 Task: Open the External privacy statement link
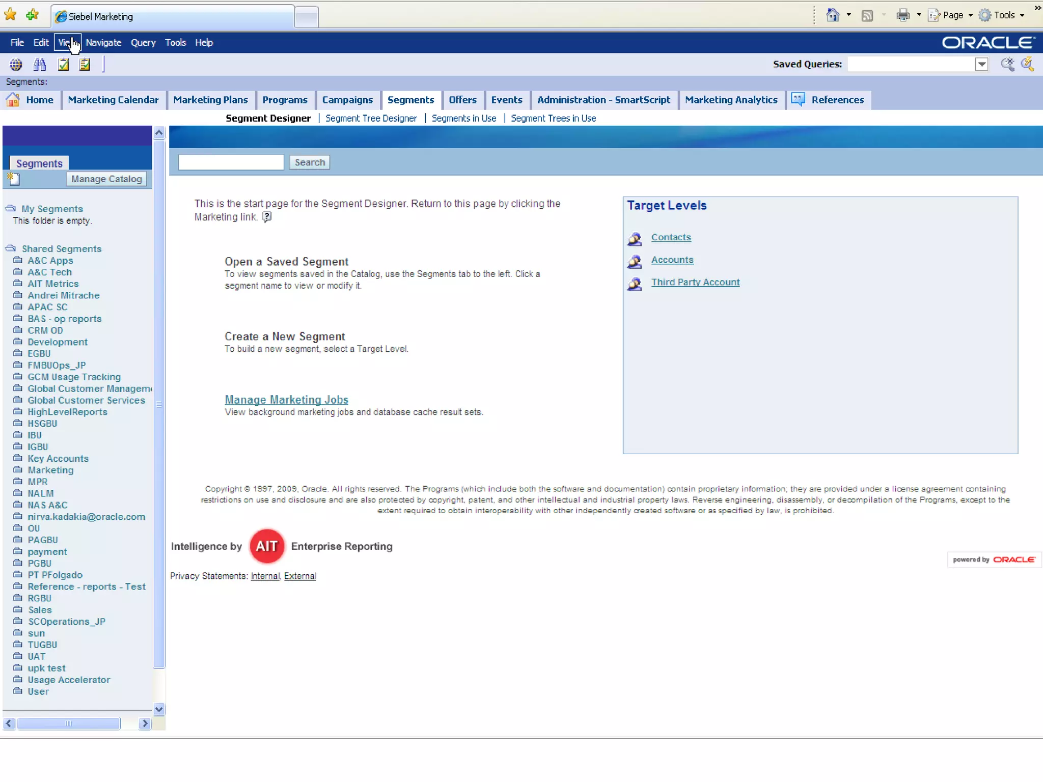pos(300,576)
